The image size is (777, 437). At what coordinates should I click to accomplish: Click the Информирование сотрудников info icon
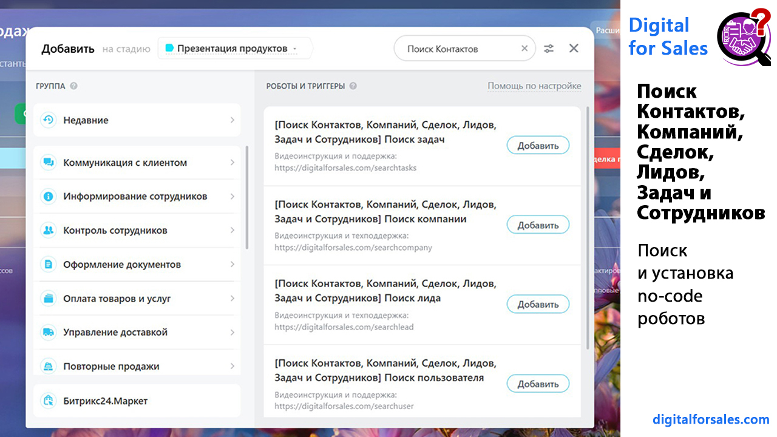pyautogui.click(x=48, y=197)
